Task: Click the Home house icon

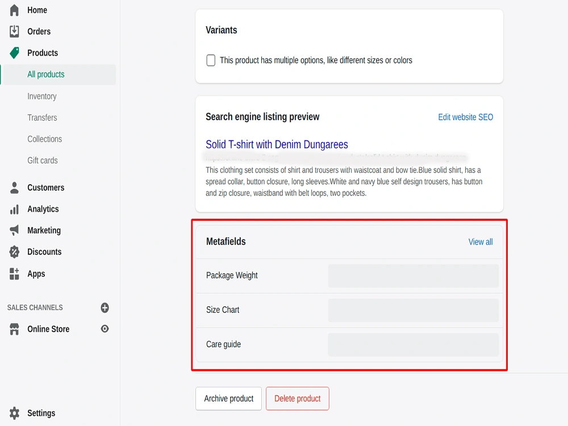Action: [x=14, y=10]
